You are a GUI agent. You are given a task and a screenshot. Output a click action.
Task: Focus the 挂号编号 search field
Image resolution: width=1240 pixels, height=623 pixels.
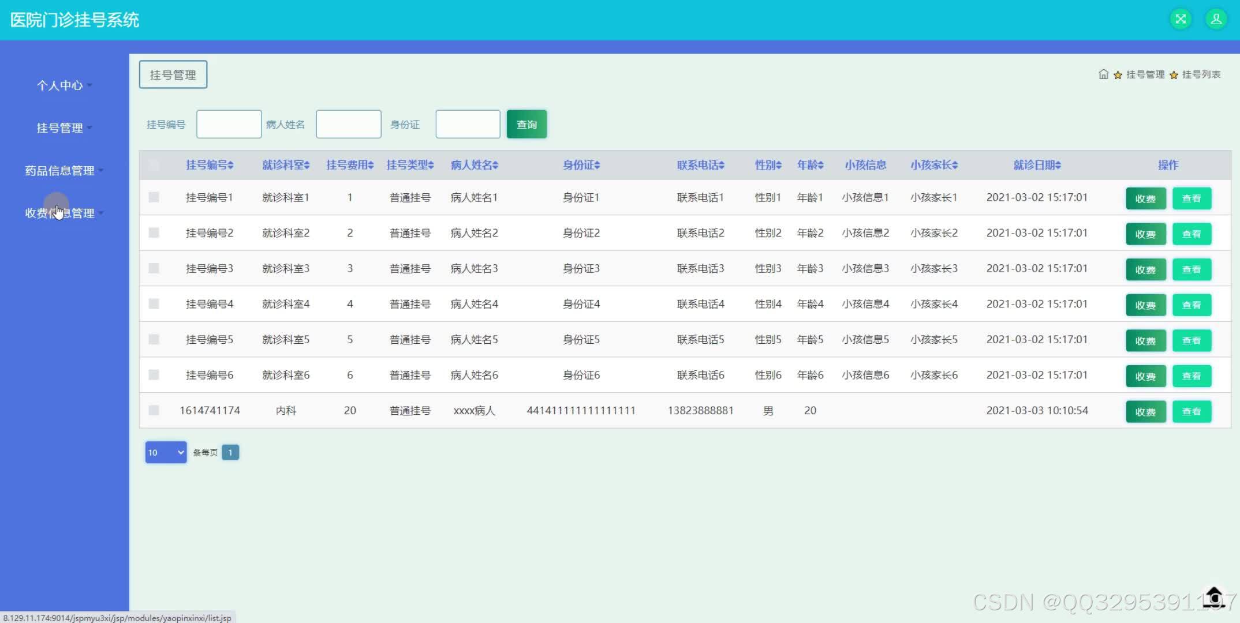point(229,124)
